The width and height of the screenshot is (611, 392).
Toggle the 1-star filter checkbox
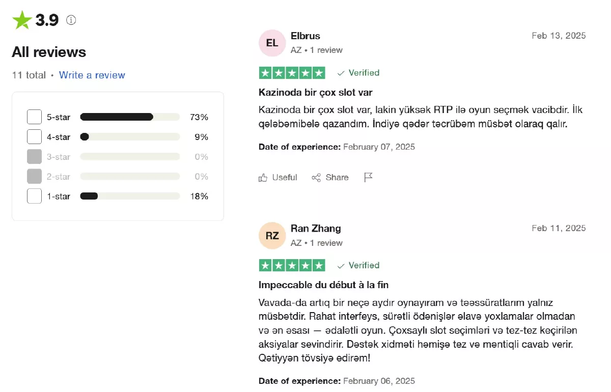[x=34, y=196]
